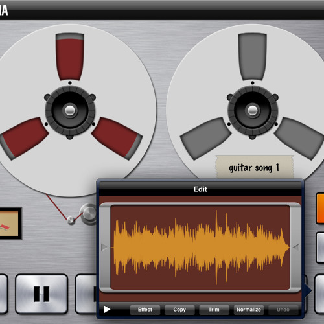The width and height of the screenshot is (324, 324).
Task: Click the VU level meter
Action: point(10,224)
